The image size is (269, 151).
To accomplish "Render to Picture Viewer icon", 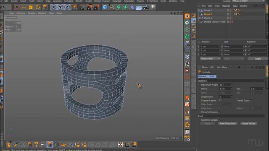I will click(x=89, y=7).
